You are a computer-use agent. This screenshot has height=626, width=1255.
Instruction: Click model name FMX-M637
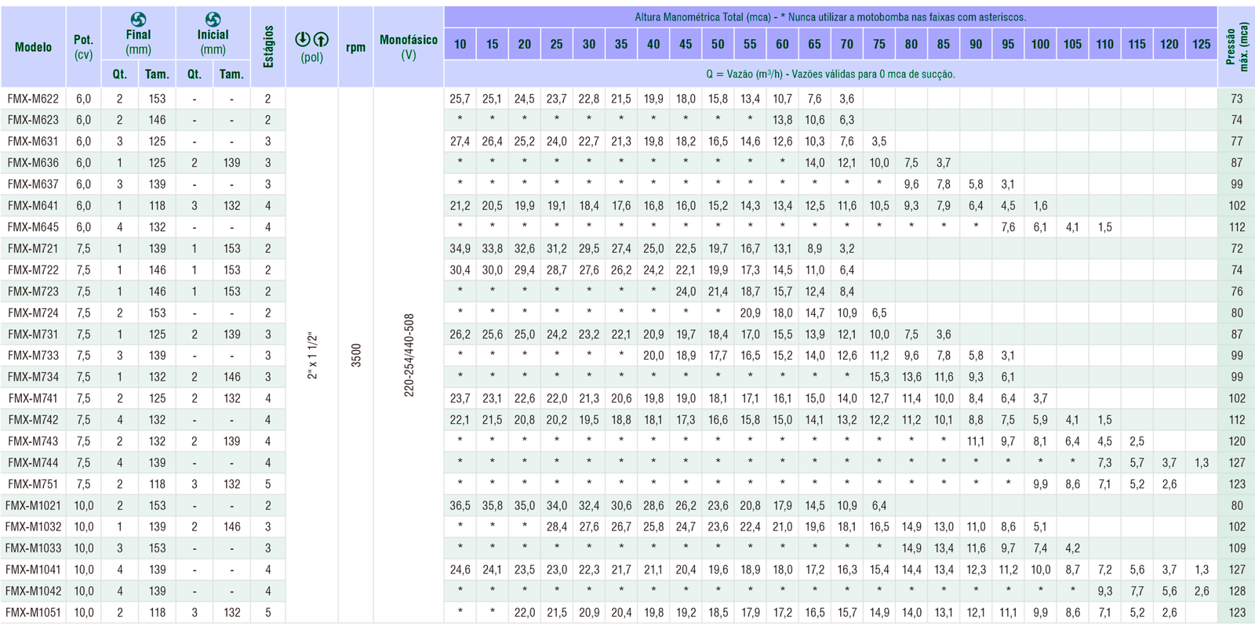point(33,184)
